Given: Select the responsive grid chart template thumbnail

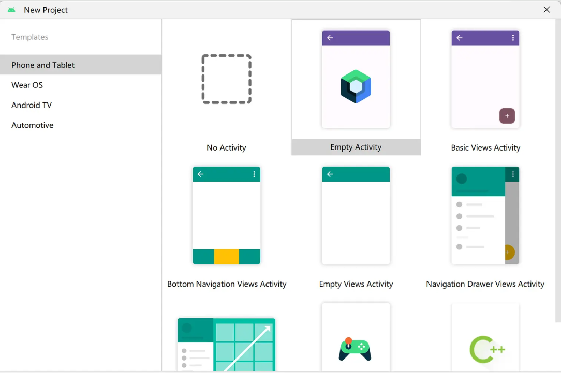Looking at the screenshot, I should 227,345.
